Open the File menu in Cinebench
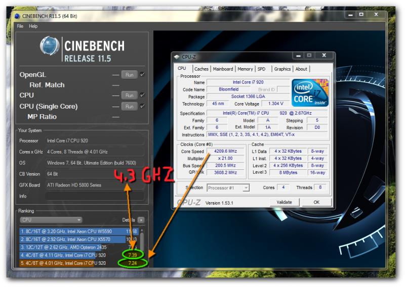 coord(20,26)
